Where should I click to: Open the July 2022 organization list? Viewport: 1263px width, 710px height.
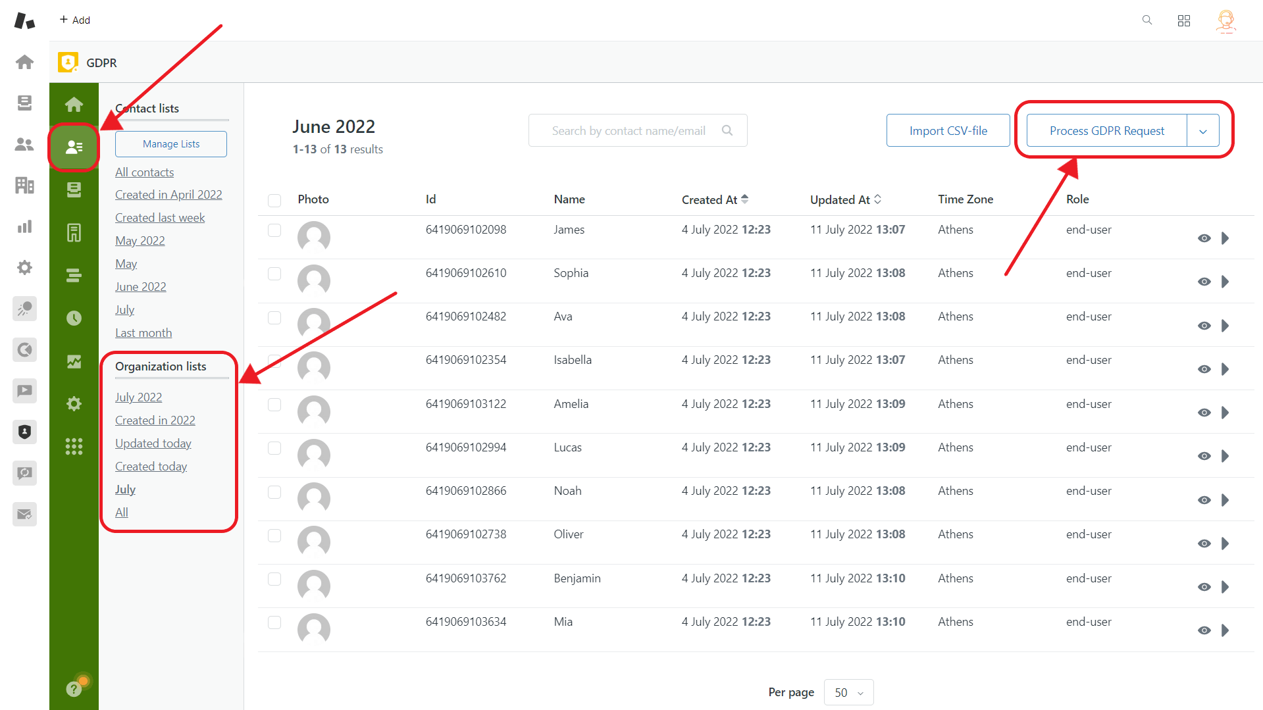(x=138, y=397)
